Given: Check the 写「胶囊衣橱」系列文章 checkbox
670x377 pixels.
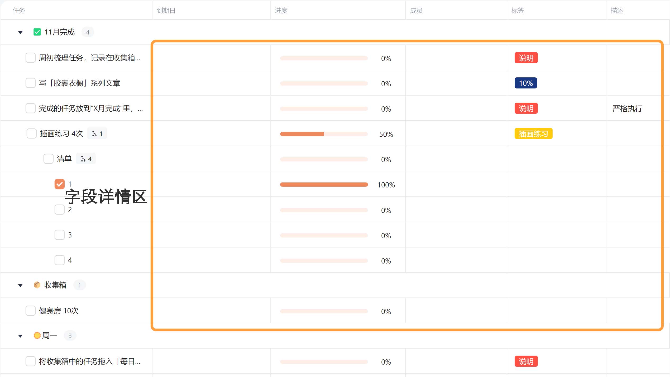Looking at the screenshot, I should click(x=31, y=83).
